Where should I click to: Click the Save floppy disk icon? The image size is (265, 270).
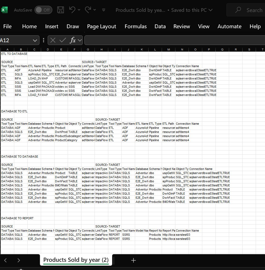[x=61, y=10]
